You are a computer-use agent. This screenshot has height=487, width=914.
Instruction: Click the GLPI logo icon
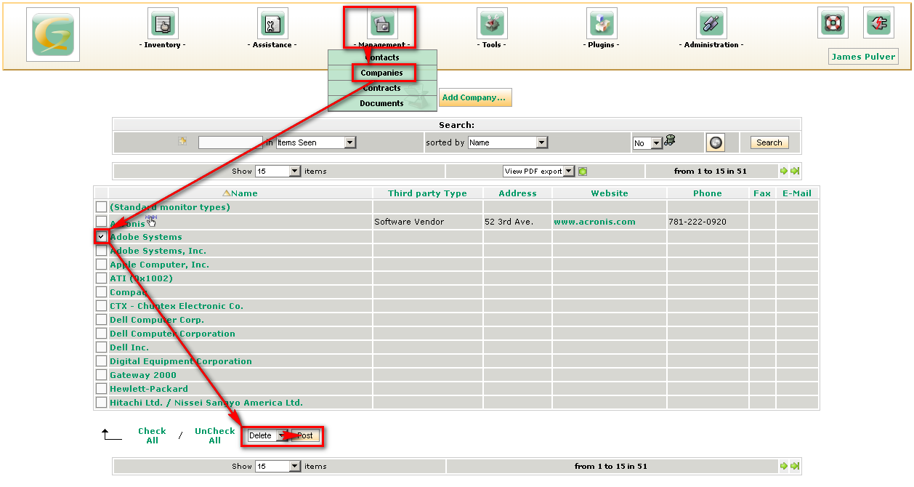coord(53,35)
